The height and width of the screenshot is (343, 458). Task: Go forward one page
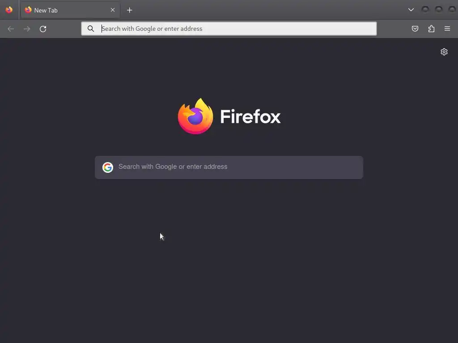click(27, 29)
